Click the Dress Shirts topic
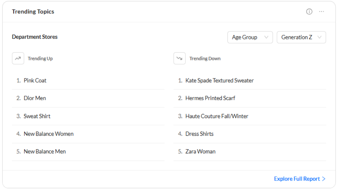Screen dimensions: 337x191 199,134
